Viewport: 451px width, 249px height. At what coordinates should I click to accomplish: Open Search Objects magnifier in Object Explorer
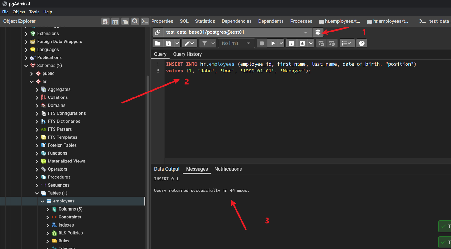point(135,21)
